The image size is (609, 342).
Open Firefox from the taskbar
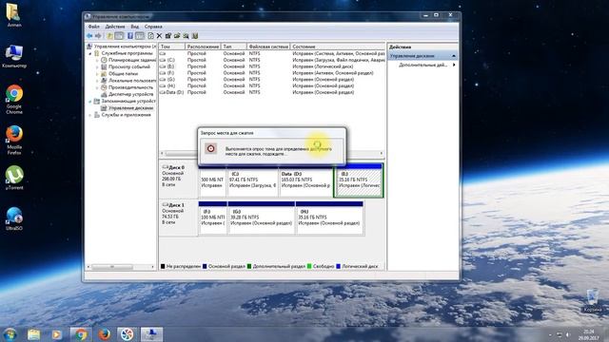[104, 334]
